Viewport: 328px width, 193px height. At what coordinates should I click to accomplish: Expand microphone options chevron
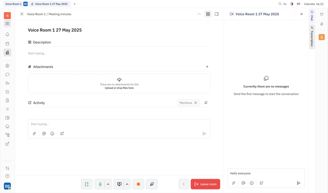coord(108,184)
